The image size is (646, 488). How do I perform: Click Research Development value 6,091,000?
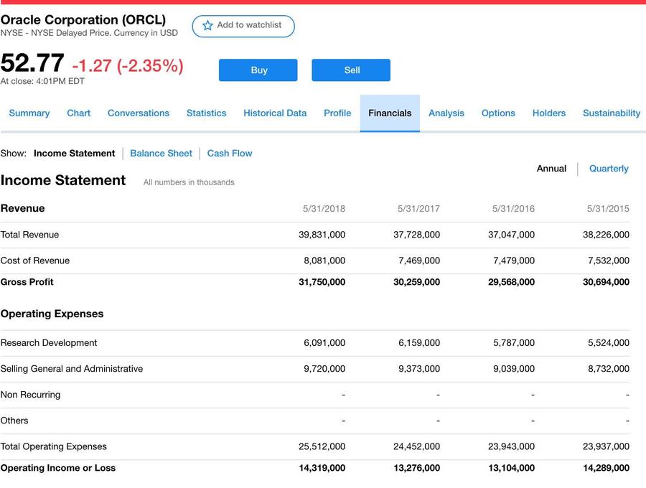pos(324,343)
